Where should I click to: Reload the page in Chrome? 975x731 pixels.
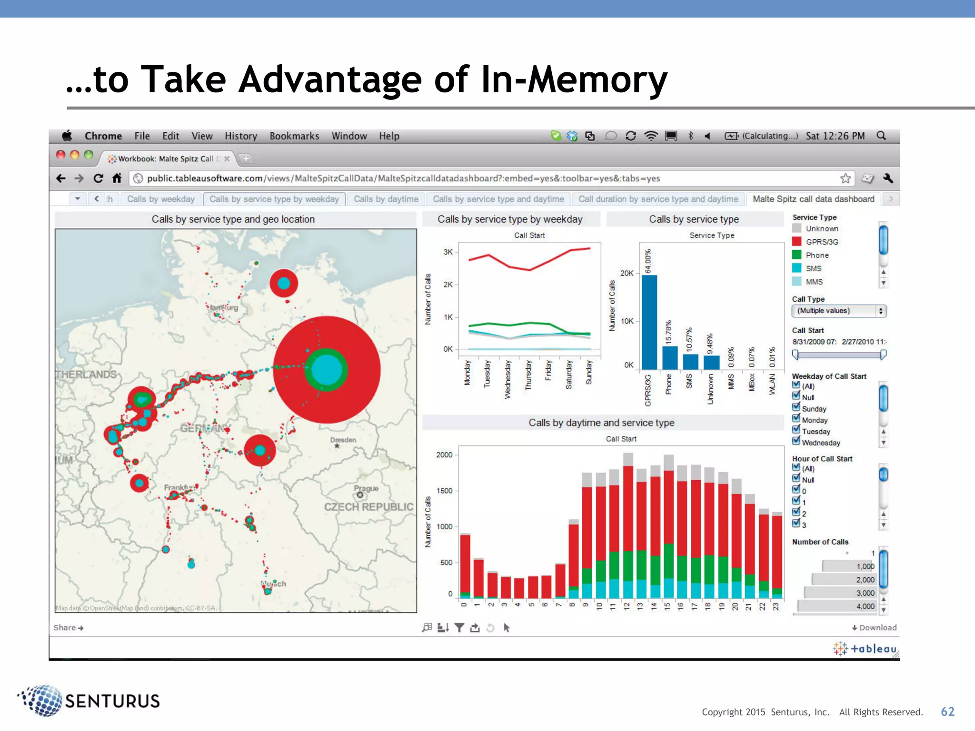click(x=98, y=178)
